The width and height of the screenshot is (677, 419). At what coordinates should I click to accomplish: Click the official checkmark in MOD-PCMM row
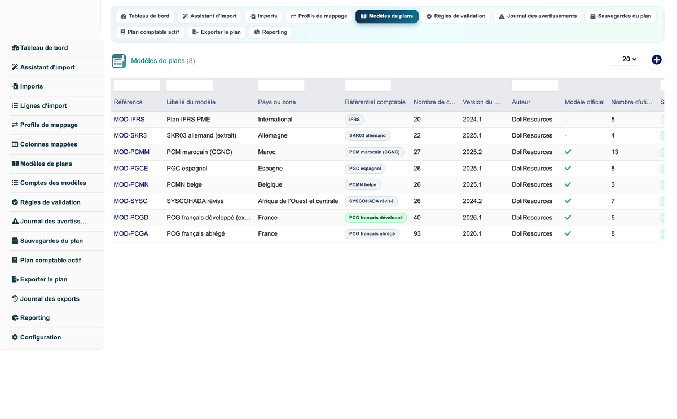[x=568, y=152]
